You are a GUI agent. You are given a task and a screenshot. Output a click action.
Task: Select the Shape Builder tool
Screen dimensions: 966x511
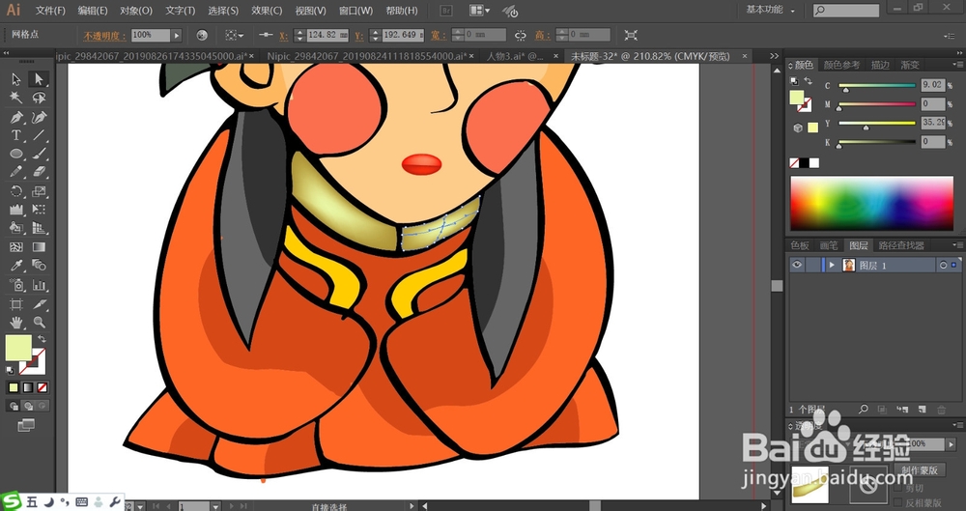16,228
